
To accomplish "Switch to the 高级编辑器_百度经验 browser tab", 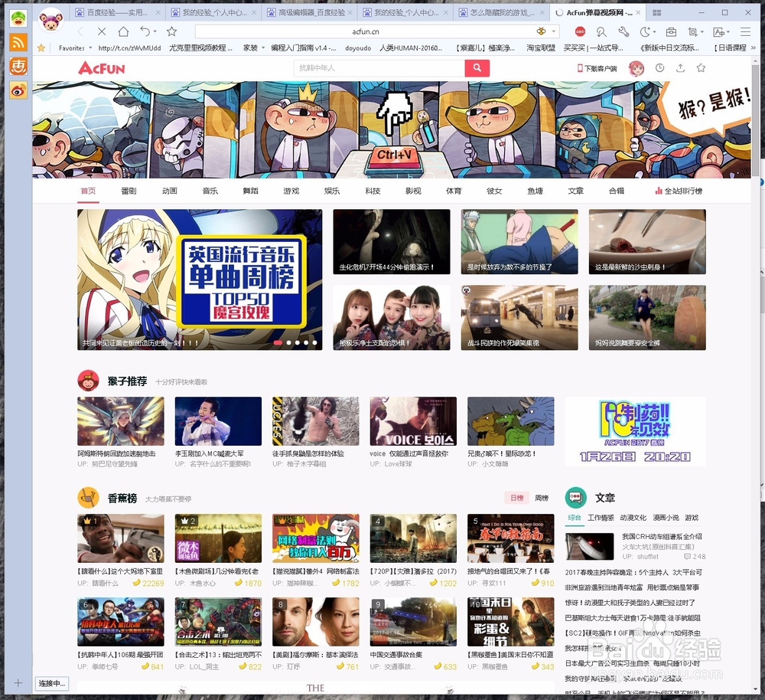I will (x=308, y=13).
